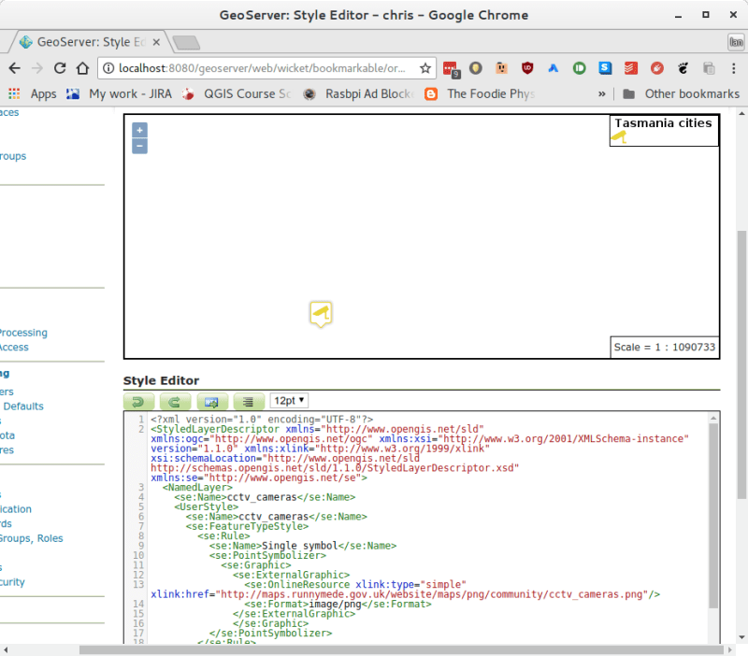Screen dimensions: 748x656
Task: Open the yellow shield extension icon
Action: (475, 68)
